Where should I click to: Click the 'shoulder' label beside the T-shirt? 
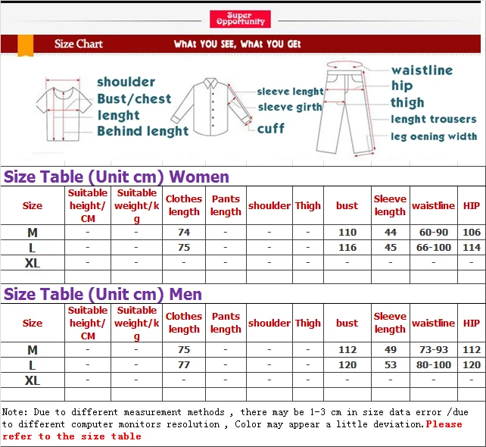tap(126, 83)
